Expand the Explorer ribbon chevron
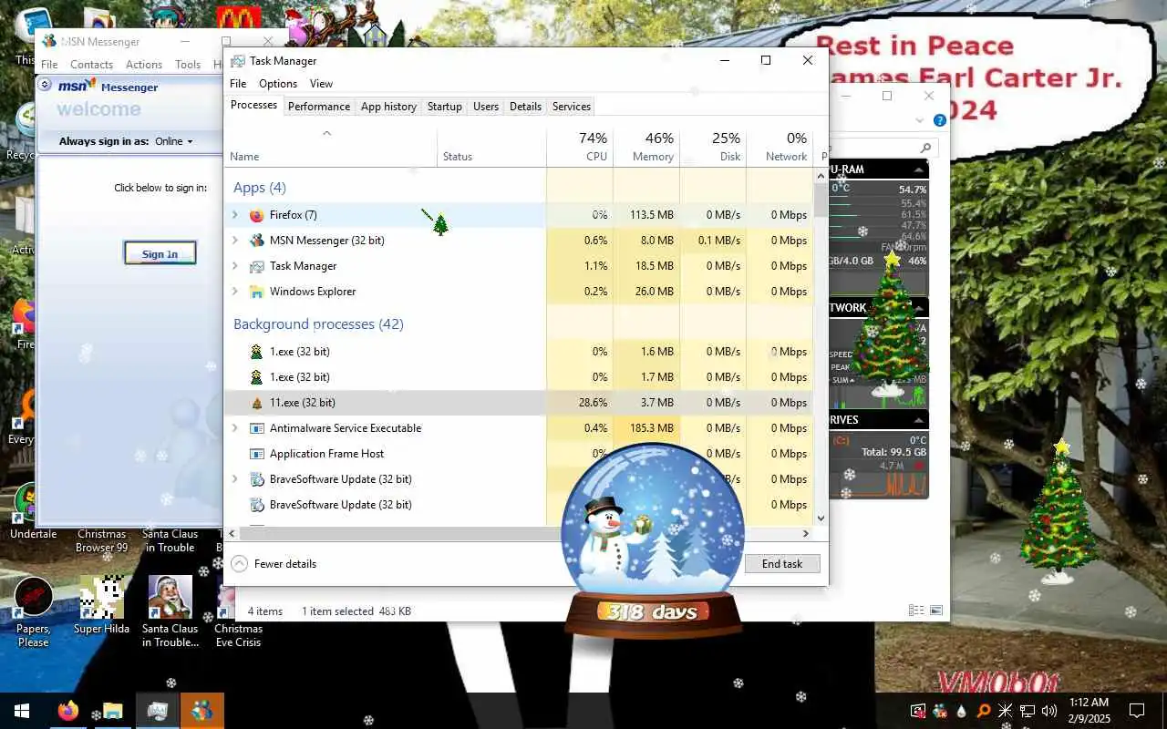Viewport: 1167px width, 729px height. click(919, 120)
